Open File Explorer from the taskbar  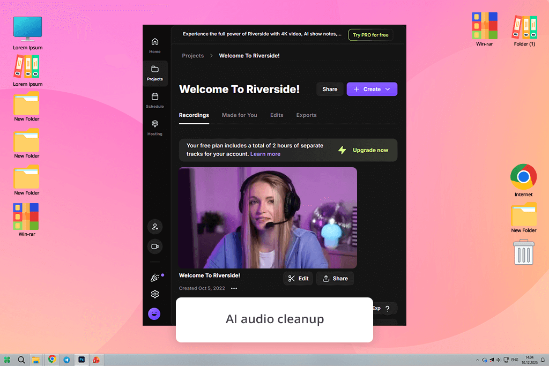click(x=36, y=360)
